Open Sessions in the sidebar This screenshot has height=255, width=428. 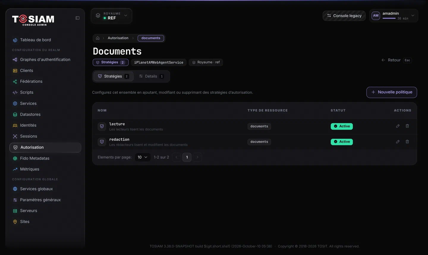tap(45, 136)
